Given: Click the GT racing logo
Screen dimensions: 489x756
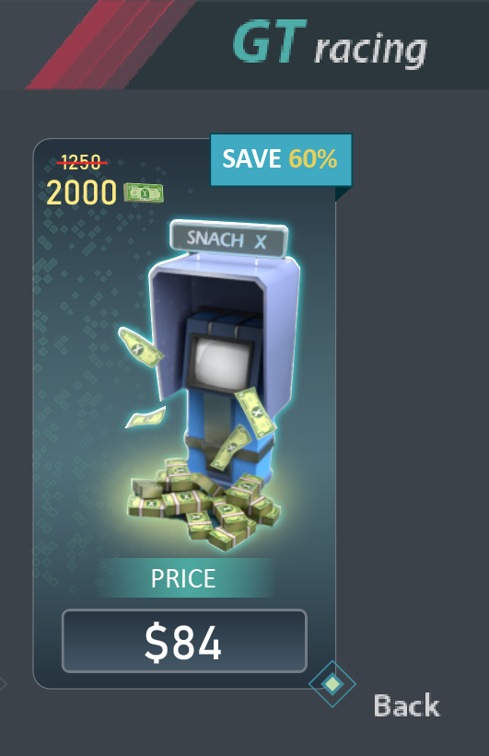Looking at the screenshot, I should 330,45.
